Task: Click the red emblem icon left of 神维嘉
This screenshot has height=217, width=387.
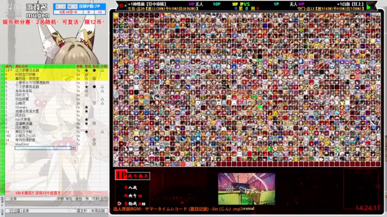Action: click(123, 6)
